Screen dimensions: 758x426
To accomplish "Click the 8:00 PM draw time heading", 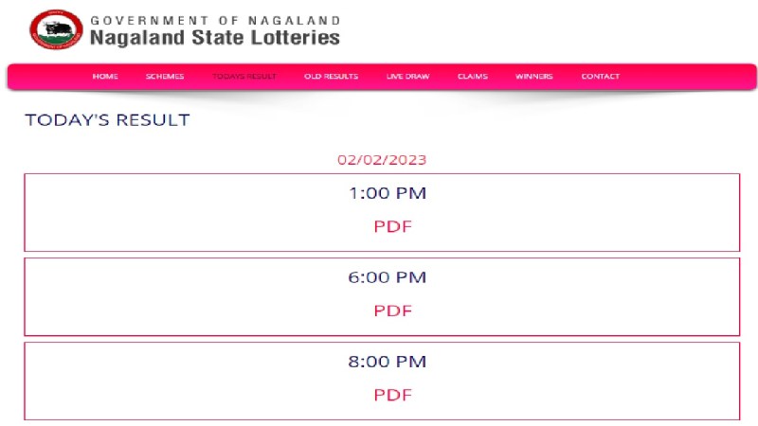I will click(388, 362).
